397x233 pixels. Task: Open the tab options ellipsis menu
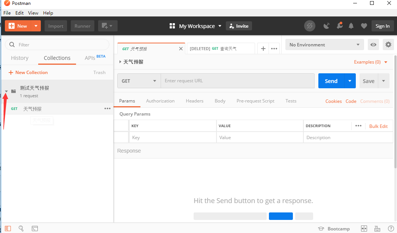tap(274, 49)
